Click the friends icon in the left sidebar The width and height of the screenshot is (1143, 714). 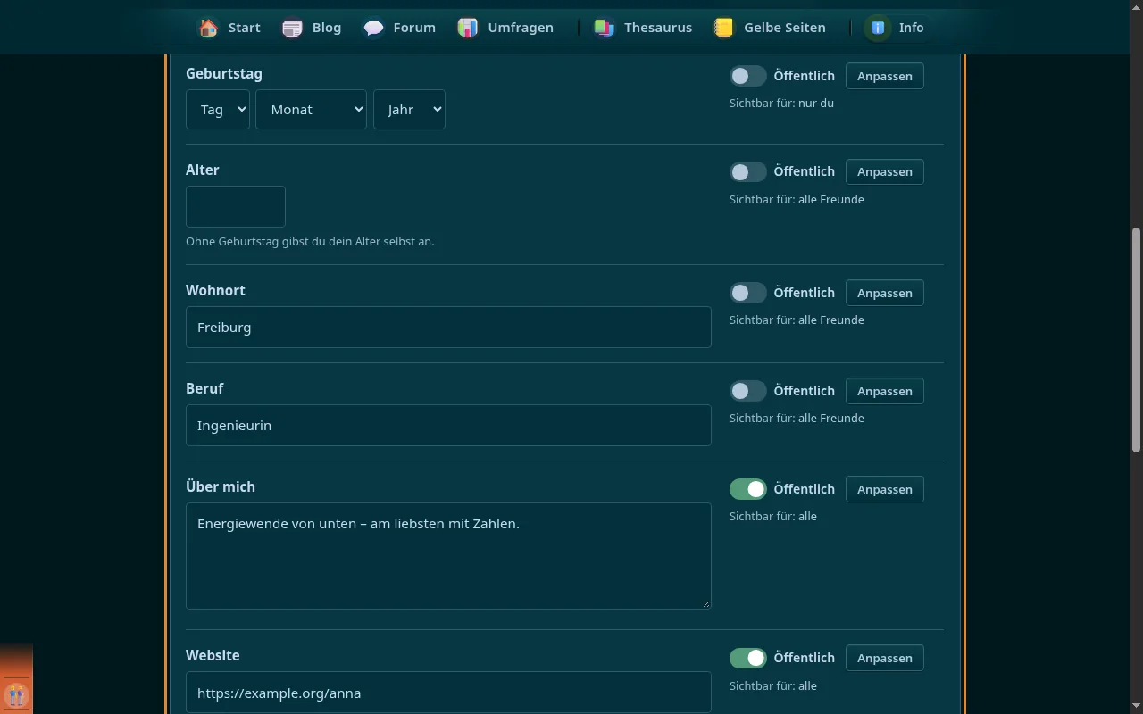(x=16, y=694)
